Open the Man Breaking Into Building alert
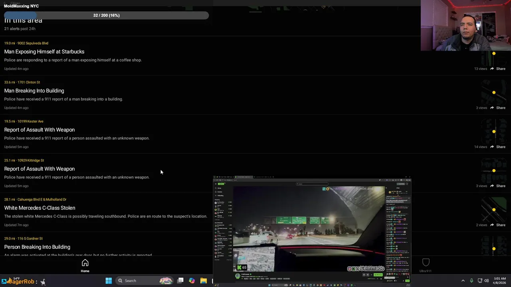511x287 pixels. [34, 90]
